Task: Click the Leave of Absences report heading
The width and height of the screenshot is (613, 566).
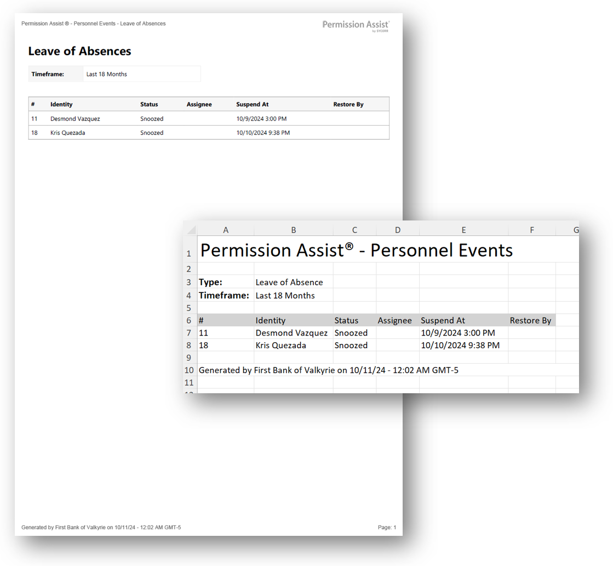Action: point(79,51)
